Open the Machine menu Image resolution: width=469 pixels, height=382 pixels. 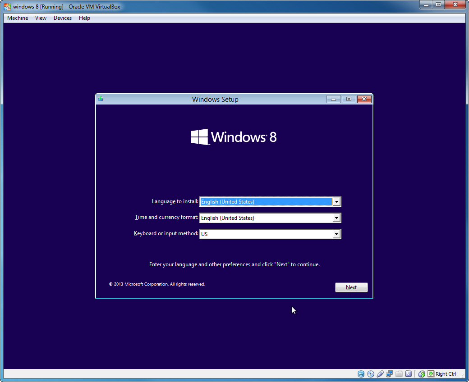tap(17, 18)
